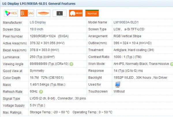Click the Backlight row label
173x117 pixels.
click(95, 78)
